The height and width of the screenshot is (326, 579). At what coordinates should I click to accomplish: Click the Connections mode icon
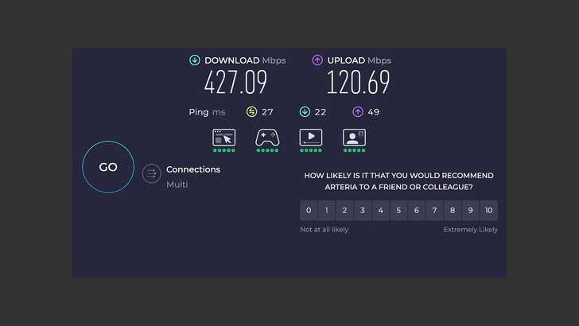point(151,173)
